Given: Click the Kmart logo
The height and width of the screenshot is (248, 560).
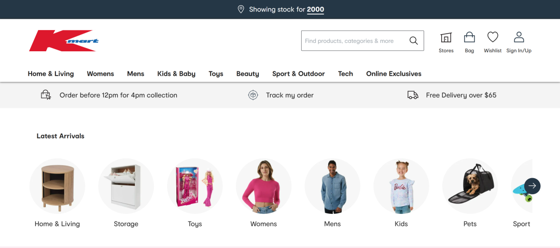Looking at the screenshot, I should tap(63, 41).
